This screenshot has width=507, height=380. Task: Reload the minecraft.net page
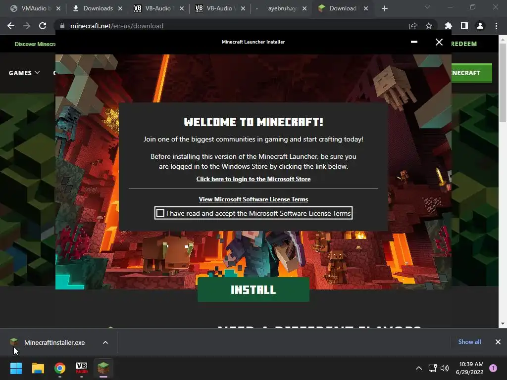43,26
